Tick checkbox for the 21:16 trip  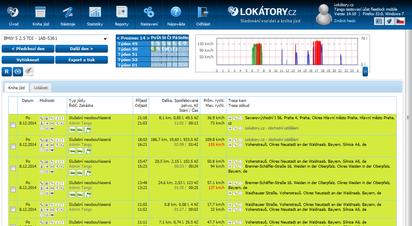pos(13,125)
